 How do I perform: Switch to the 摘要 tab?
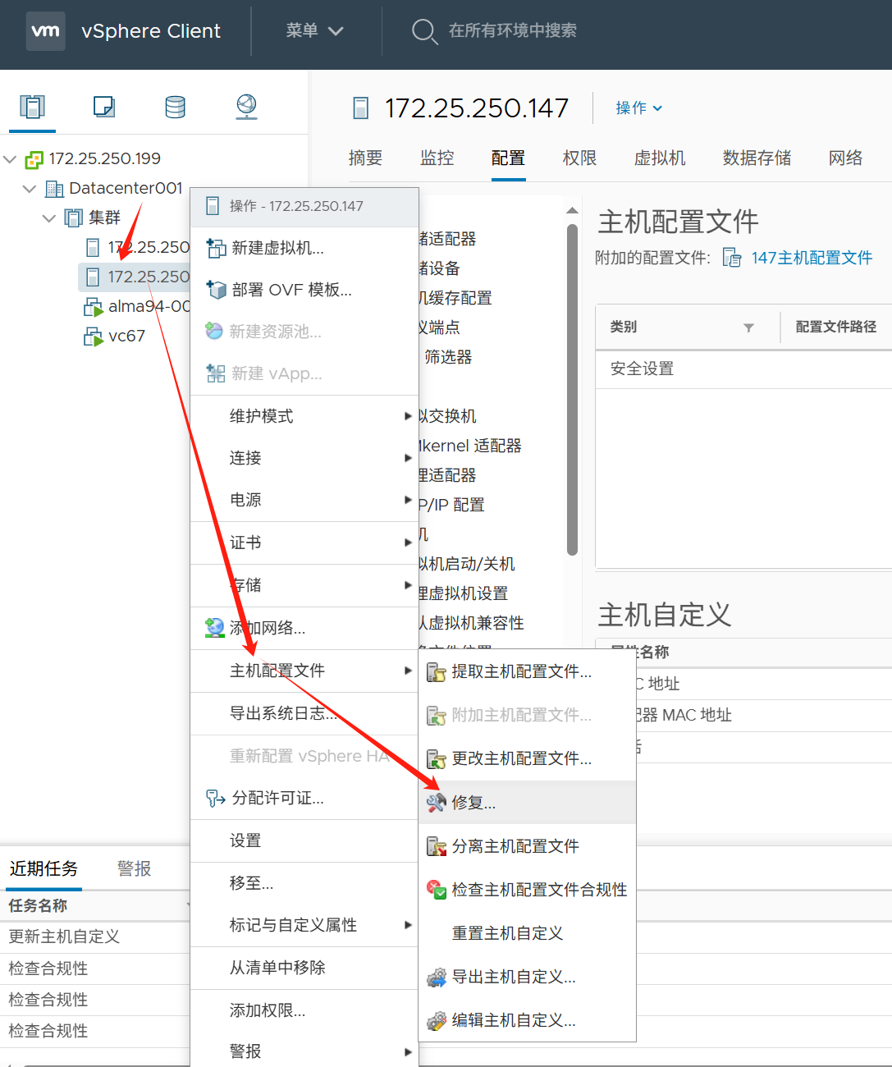click(365, 158)
